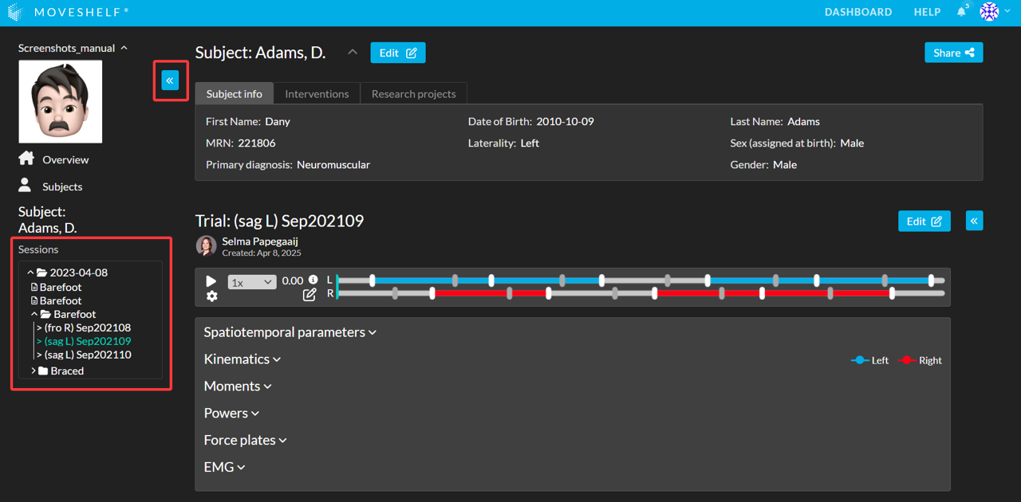This screenshot has width=1021, height=502.
Task: Collapse the trial panel with double-chevron icon
Action: coord(974,221)
